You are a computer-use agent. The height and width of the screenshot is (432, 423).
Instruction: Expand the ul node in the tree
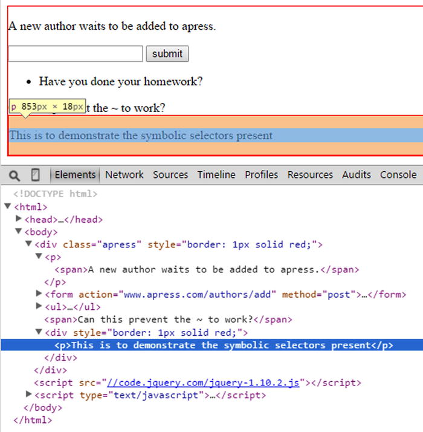coord(39,306)
